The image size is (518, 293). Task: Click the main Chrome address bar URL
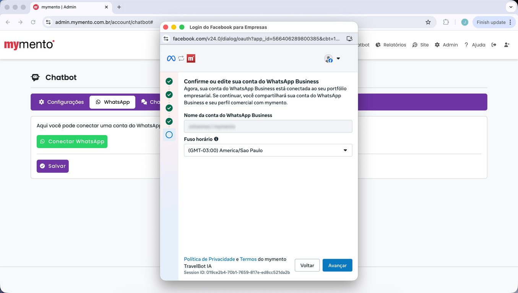(x=104, y=22)
